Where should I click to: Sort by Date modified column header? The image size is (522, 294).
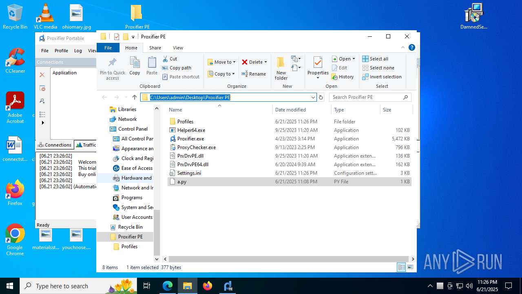(x=302, y=110)
